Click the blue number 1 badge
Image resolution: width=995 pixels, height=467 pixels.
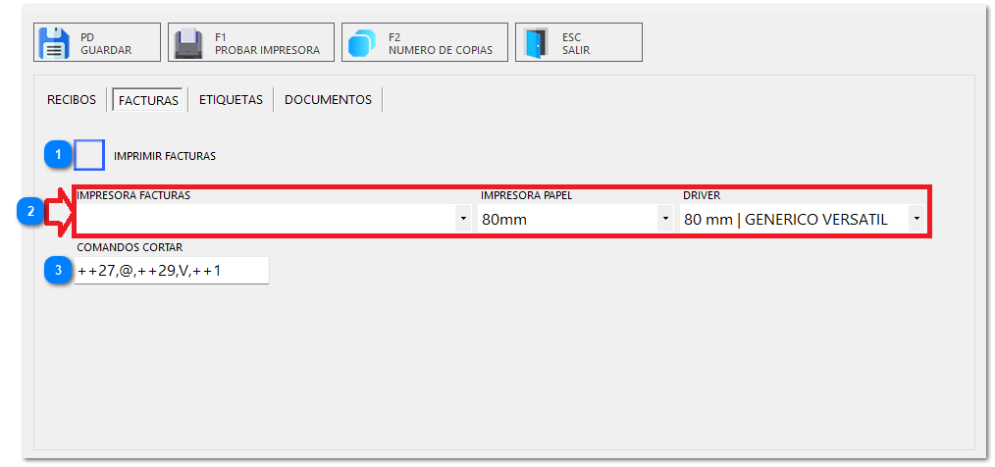(x=59, y=155)
